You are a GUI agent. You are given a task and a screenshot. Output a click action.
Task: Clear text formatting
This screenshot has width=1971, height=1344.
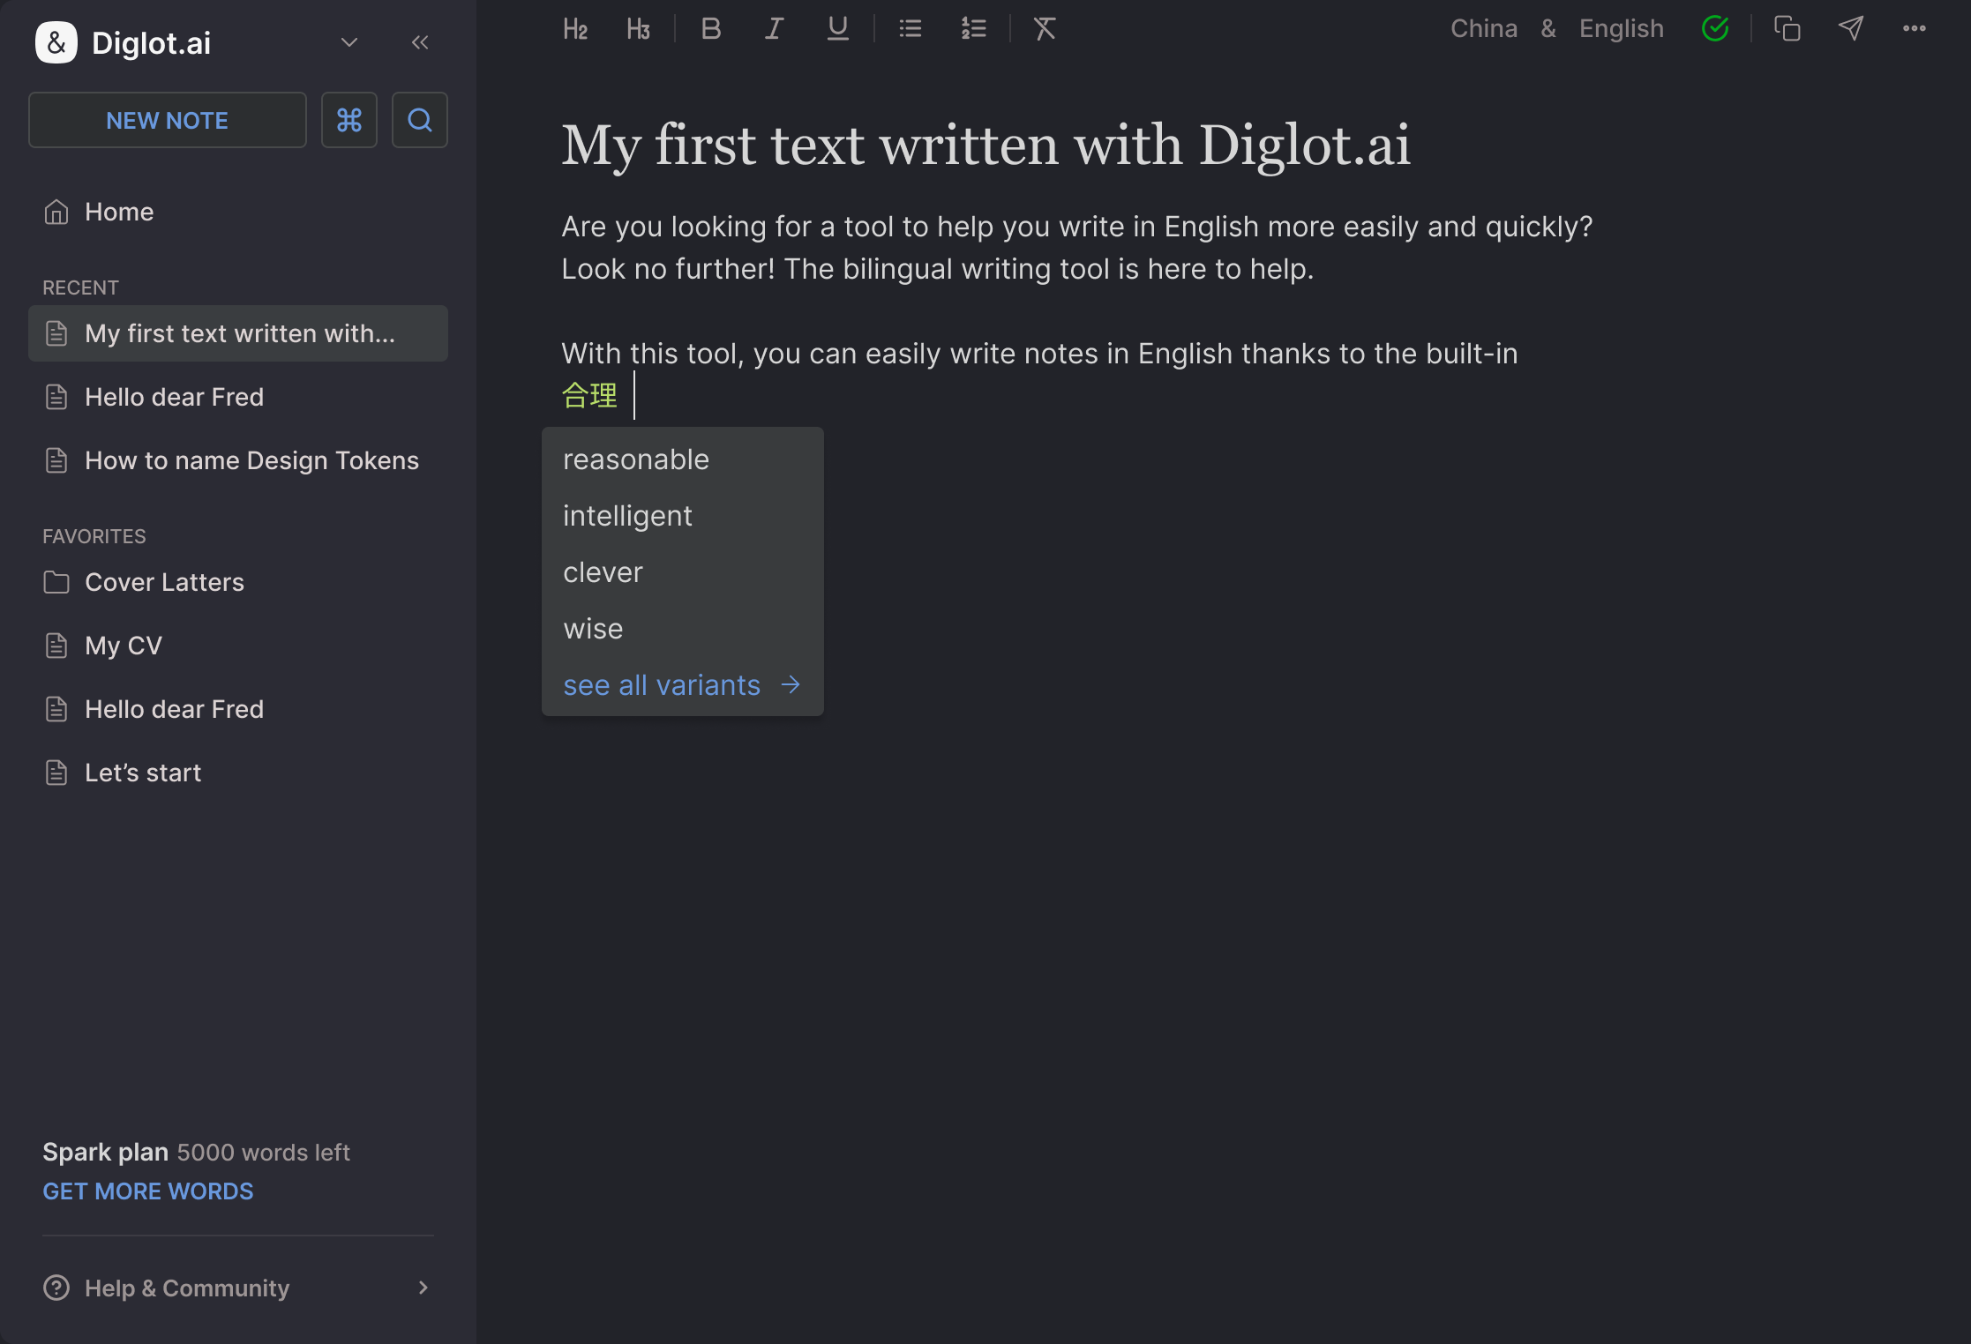tap(1045, 28)
